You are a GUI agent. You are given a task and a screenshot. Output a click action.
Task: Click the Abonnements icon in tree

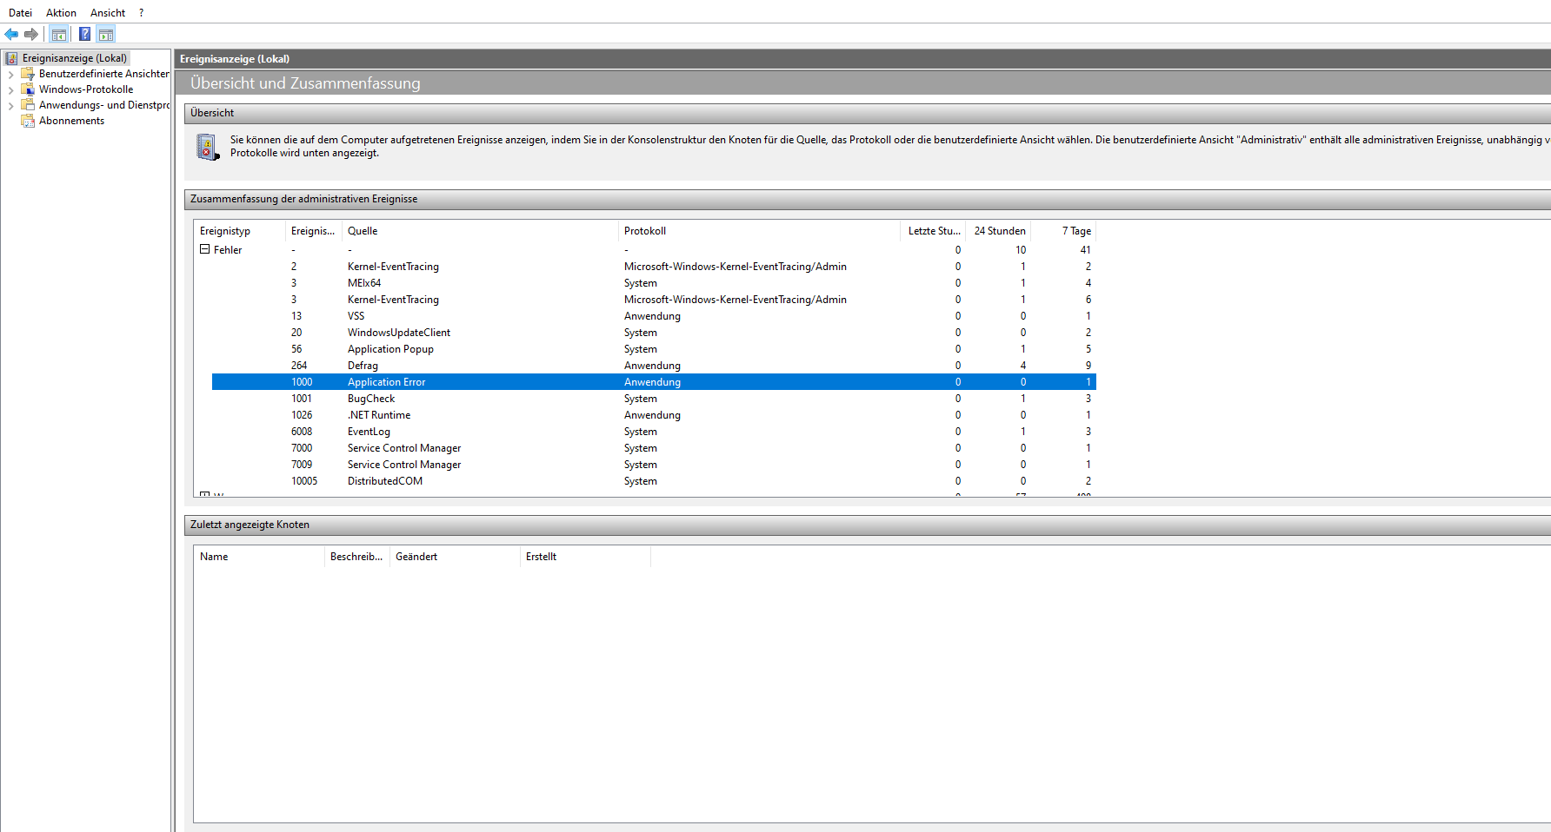click(28, 121)
